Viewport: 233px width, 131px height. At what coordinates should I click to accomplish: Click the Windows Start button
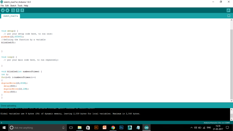click(4, 128)
